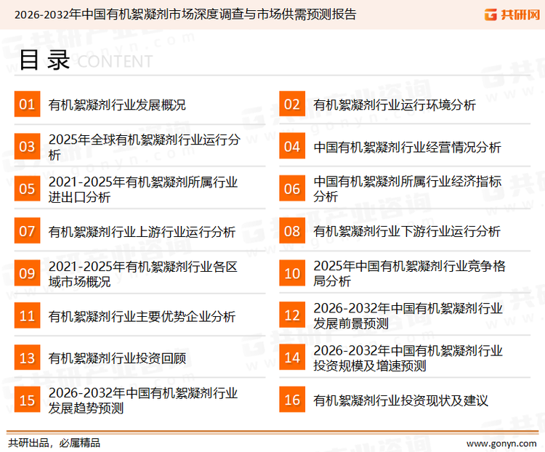Click the orange 01 number badge
This screenshot has height=452, width=545.
pyautogui.click(x=27, y=105)
